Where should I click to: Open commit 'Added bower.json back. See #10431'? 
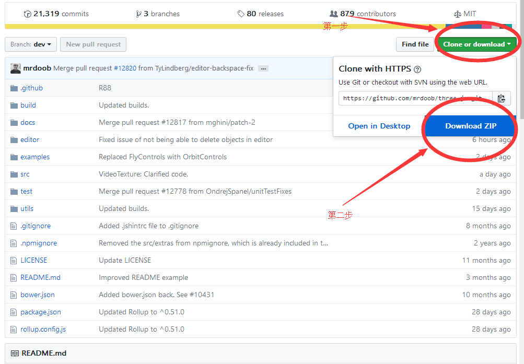[x=156, y=295]
